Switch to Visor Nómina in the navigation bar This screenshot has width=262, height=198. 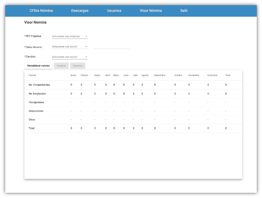[151, 11]
